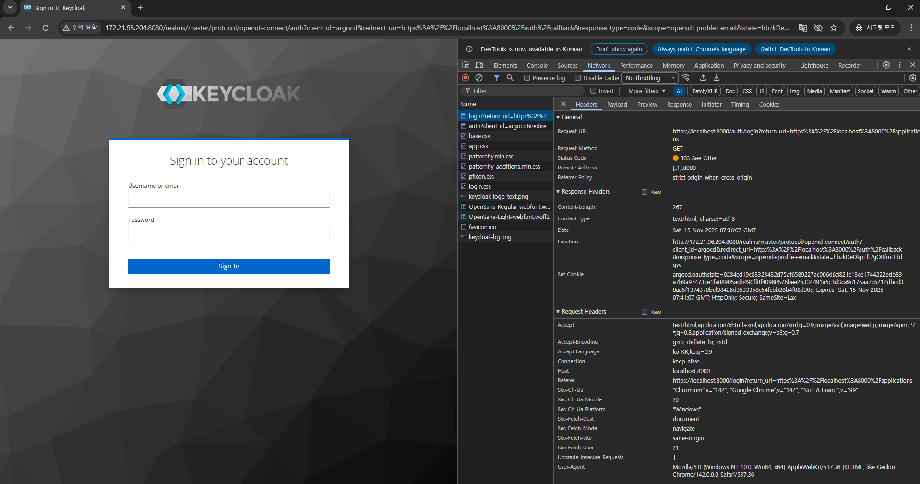Enable the Disable cache checkbox
This screenshot has width=920, height=484.
click(578, 78)
